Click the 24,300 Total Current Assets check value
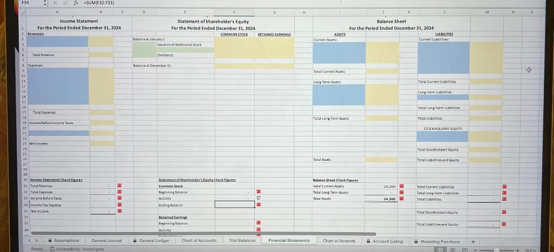This screenshot has height=252, width=554. tap(390, 186)
